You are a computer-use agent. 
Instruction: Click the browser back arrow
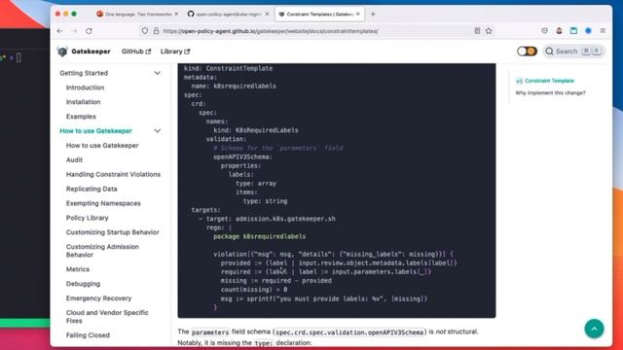pos(59,31)
